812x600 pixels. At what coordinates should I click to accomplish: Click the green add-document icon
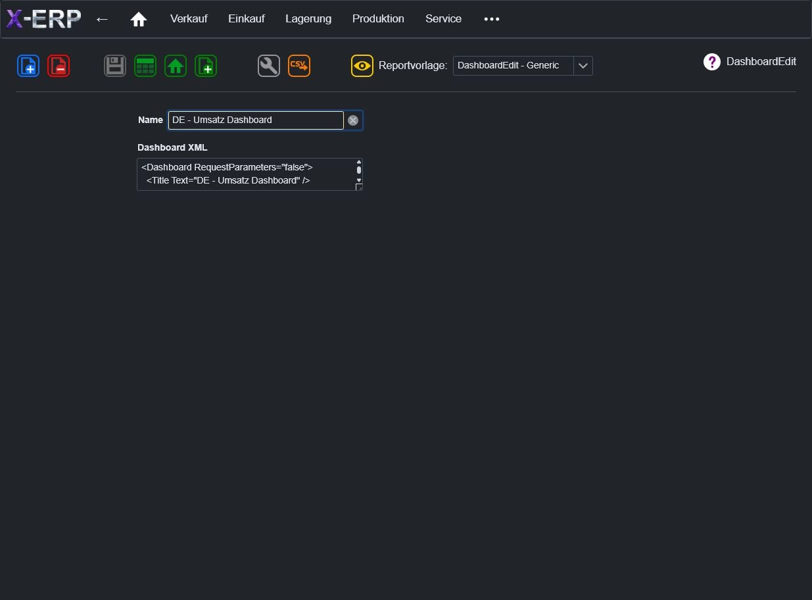206,66
